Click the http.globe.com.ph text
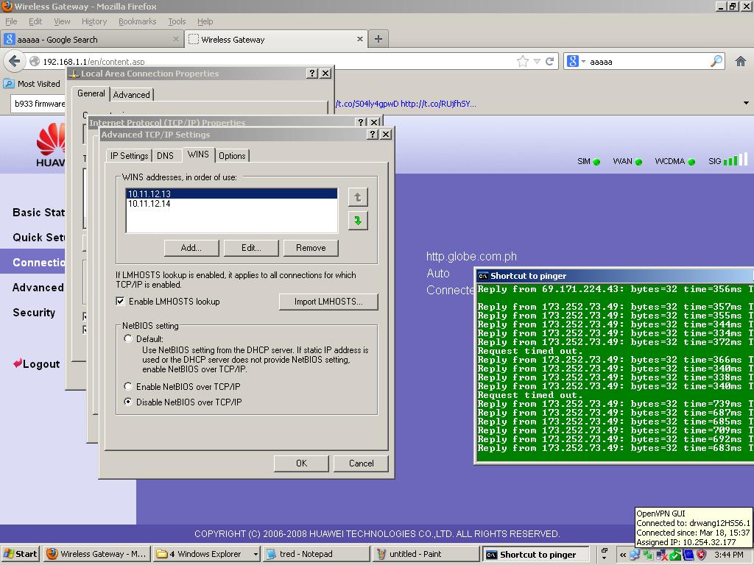 [x=471, y=256]
